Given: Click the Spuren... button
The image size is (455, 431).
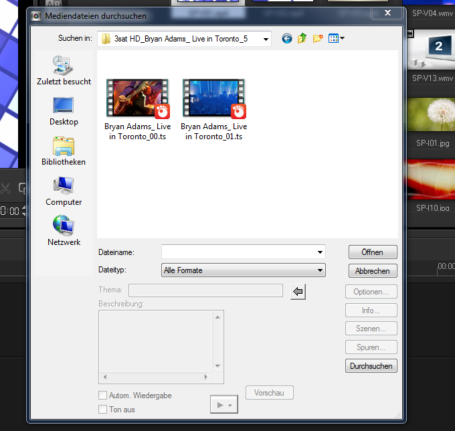Looking at the screenshot, I should tap(371, 347).
